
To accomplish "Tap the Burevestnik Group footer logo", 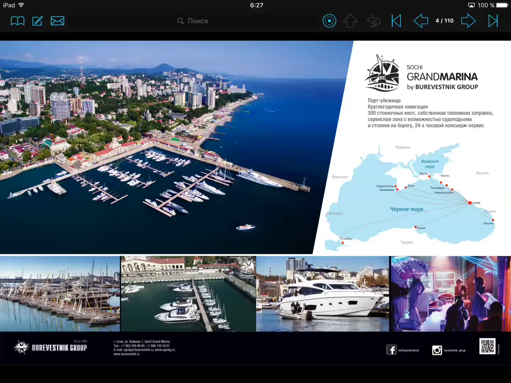I will (x=51, y=347).
